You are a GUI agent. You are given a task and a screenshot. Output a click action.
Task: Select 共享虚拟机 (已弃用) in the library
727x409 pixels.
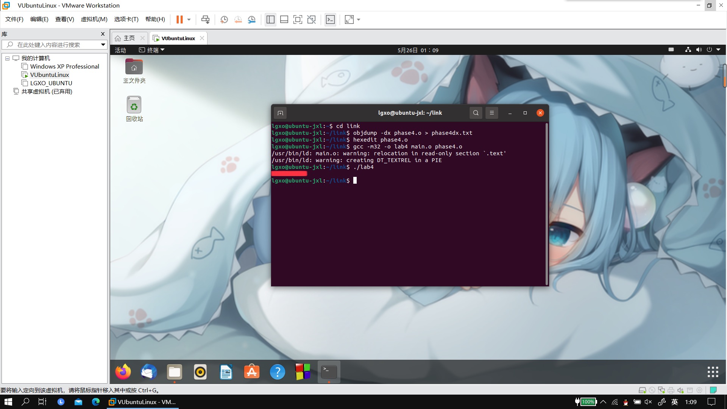(x=47, y=92)
